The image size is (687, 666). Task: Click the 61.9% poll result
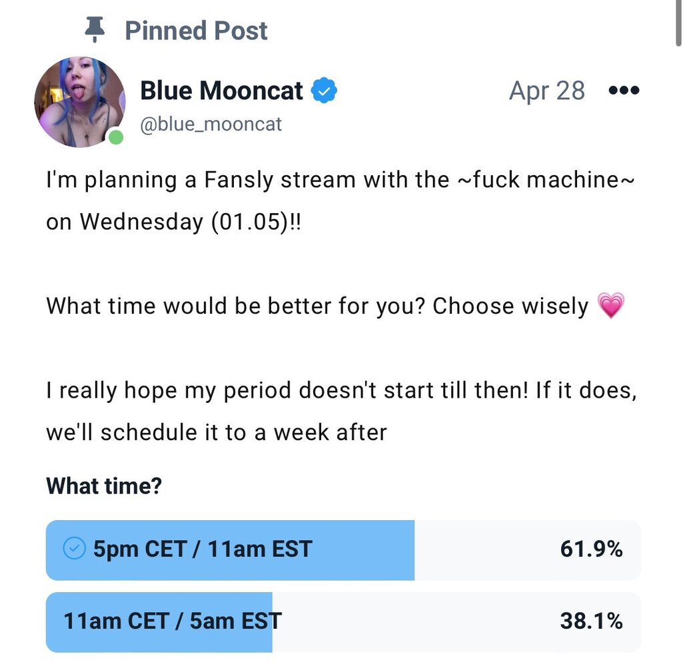[x=591, y=549]
